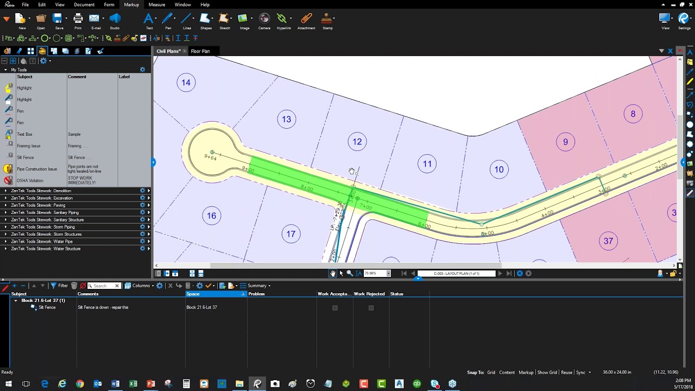Open the Studio tool

pos(115,21)
